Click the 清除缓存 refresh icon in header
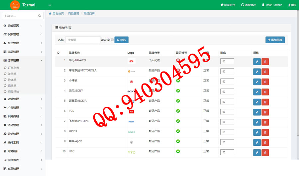The image size is (299, 176). point(243,5)
